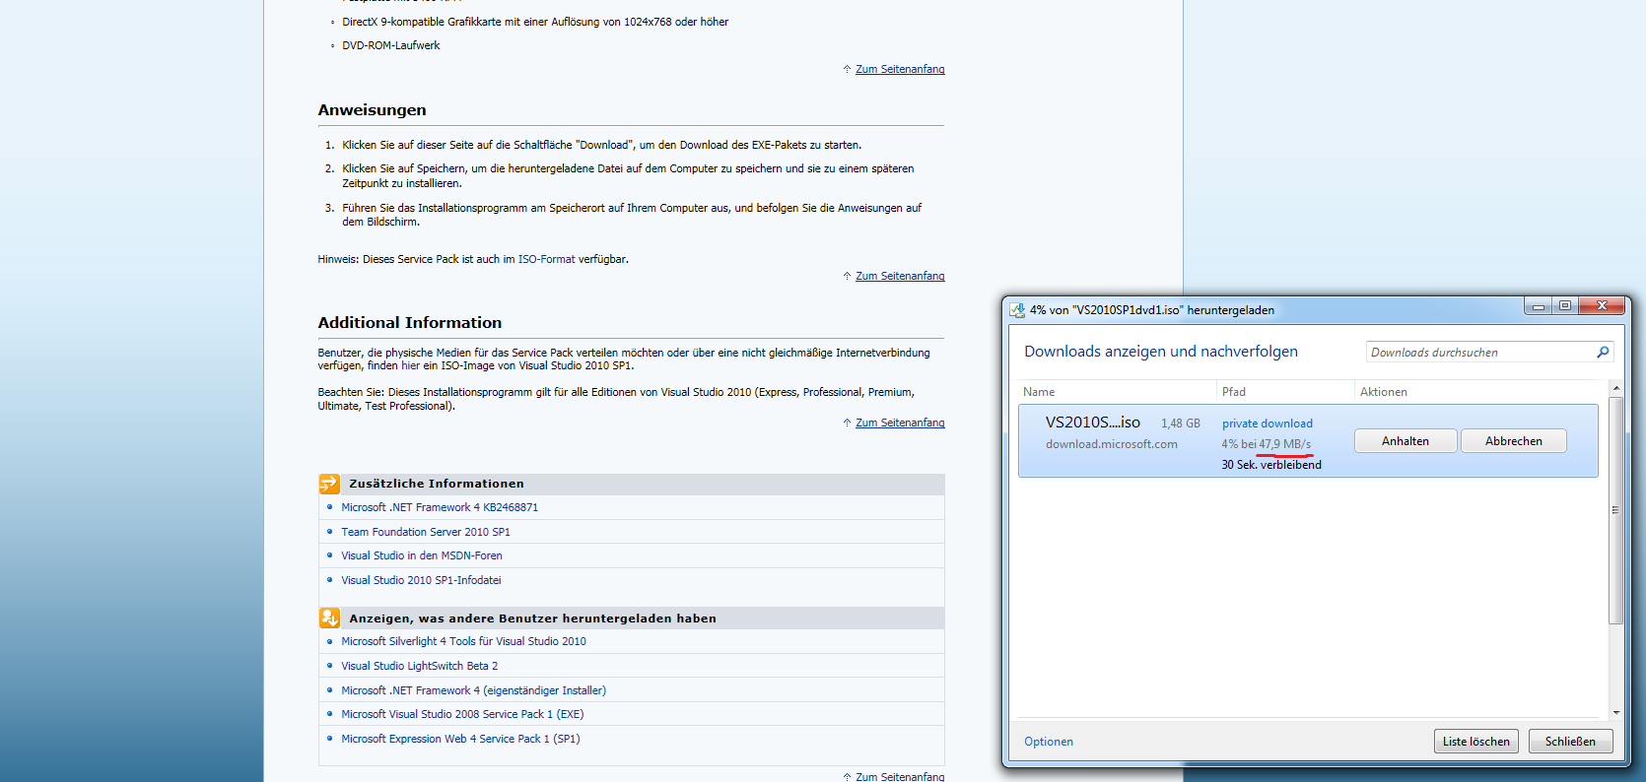
Task: Click the Aktionen column header
Action: click(x=1384, y=392)
